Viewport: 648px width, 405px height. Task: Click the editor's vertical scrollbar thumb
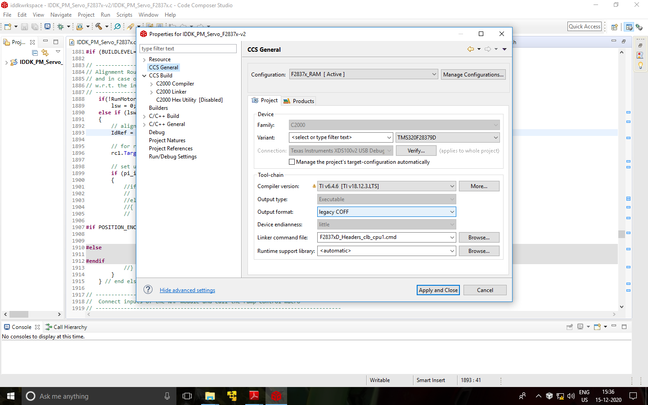(621, 234)
